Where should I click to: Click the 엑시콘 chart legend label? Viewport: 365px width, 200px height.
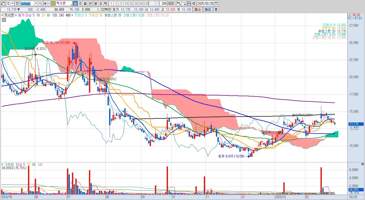point(9,15)
